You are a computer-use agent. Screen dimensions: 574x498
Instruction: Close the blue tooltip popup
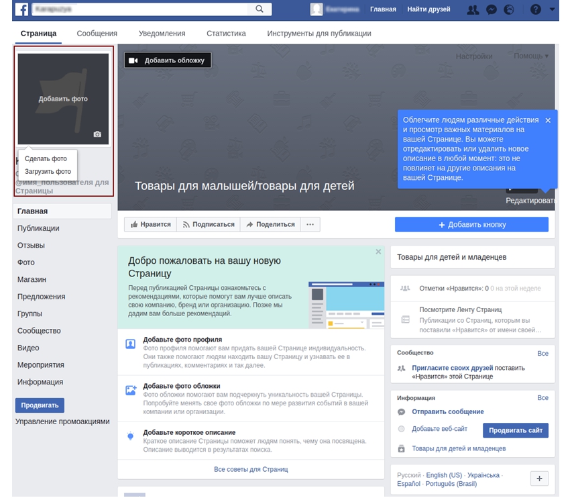click(x=548, y=120)
